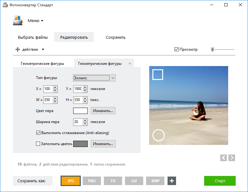Click the '2 действия редактирования' status text
The height and width of the screenshot is (192, 248).
(64, 164)
